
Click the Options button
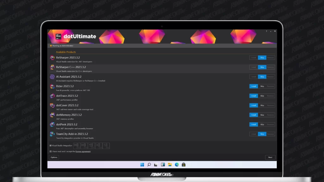pos(54,157)
